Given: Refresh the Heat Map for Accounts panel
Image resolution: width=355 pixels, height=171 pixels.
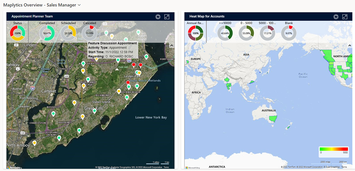Looking at the screenshot, I should 336,17.
